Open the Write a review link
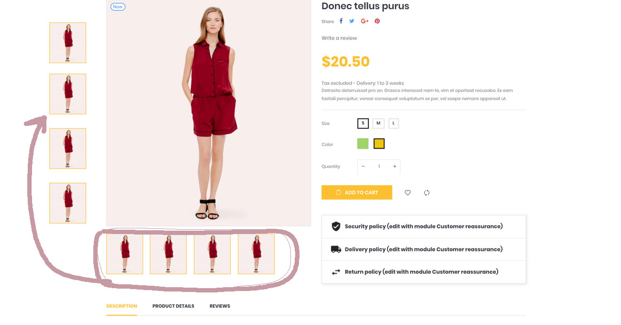This screenshot has width=621, height=325. (339, 38)
